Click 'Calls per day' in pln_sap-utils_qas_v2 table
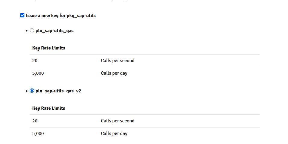 click(x=114, y=133)
